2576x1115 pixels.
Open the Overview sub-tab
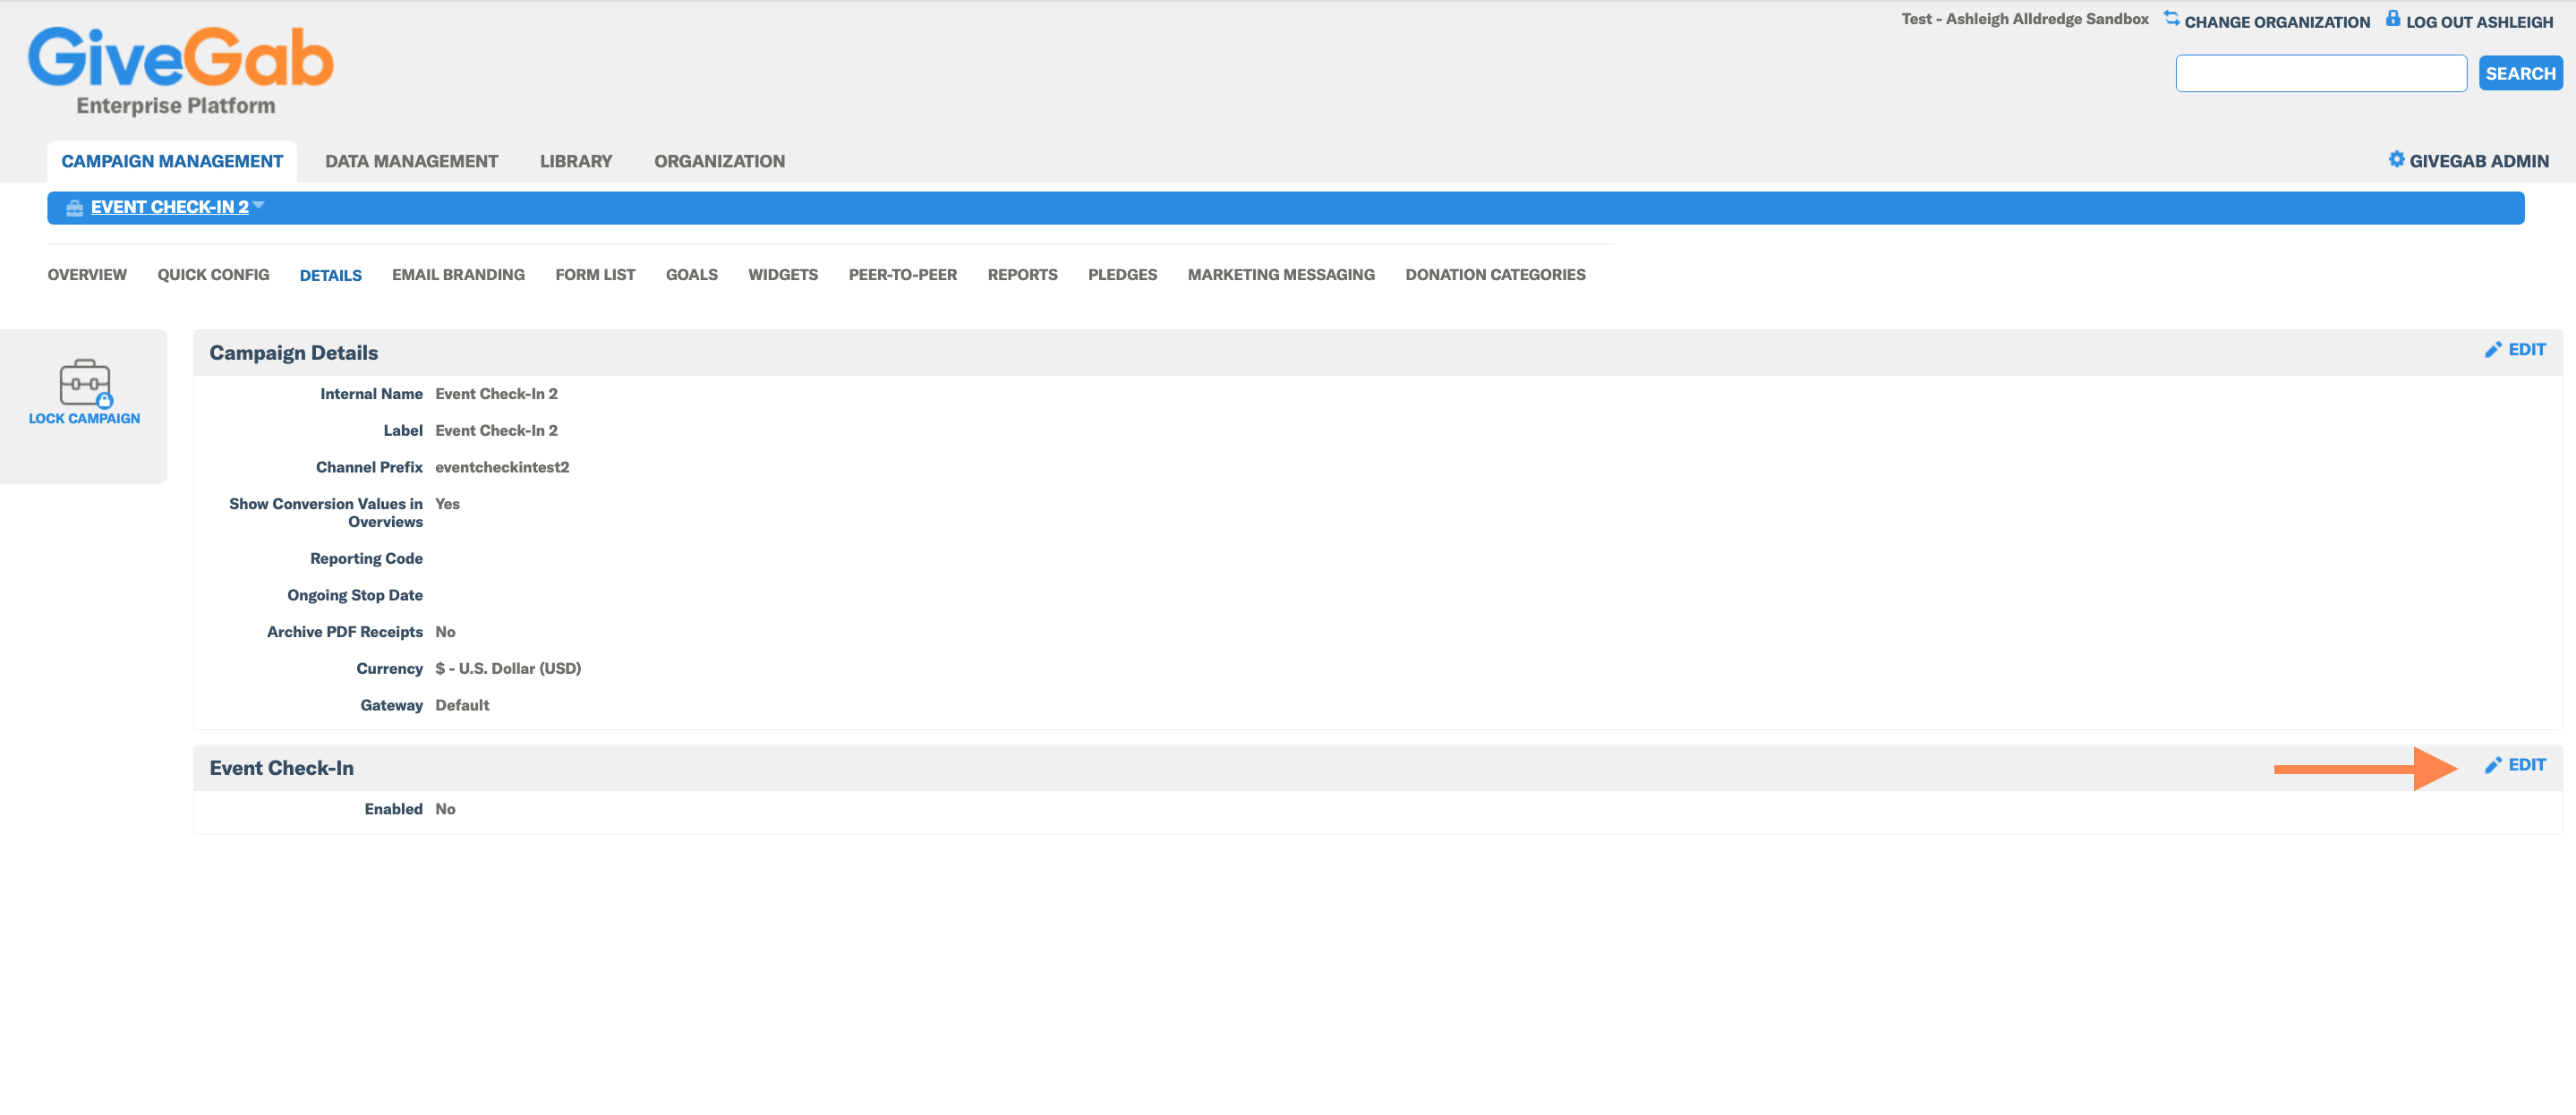pyautogui.click(x=87, y=275)
